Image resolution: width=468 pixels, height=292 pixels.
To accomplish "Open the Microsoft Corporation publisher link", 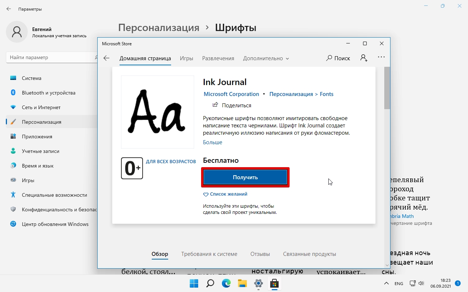I will tap(231, 94).
